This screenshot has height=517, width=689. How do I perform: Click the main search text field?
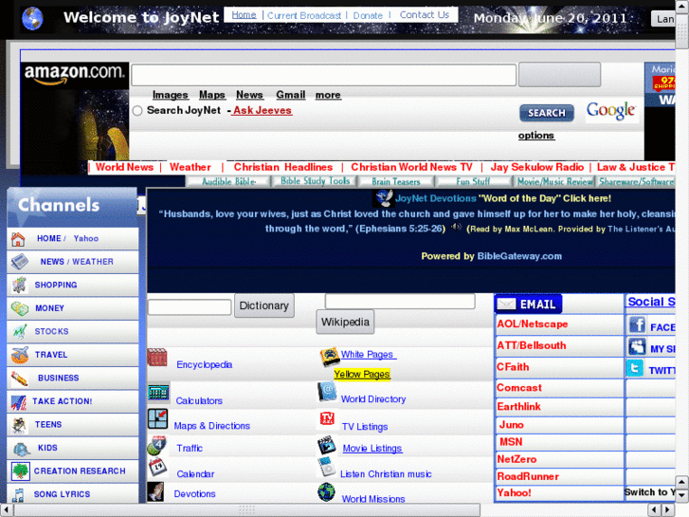[324, 75]
